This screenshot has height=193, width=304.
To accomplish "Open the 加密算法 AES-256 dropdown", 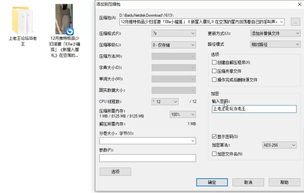I will 279,145.
